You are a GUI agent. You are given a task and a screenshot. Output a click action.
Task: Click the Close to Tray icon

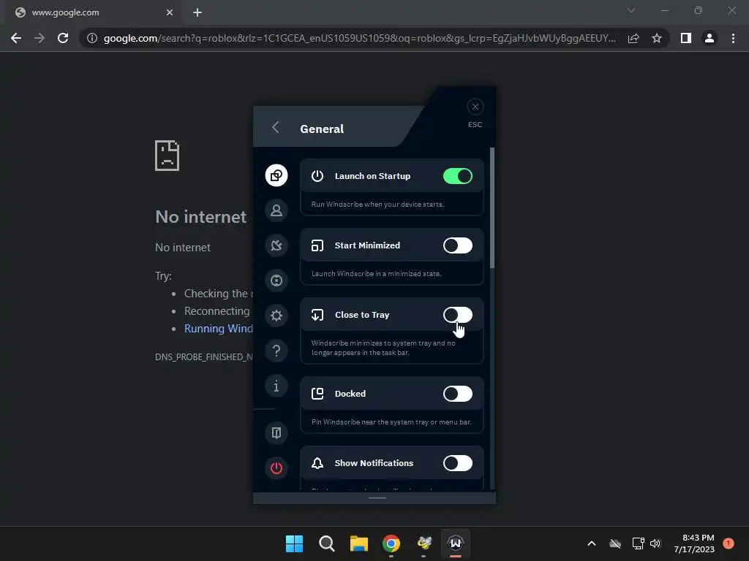317,315
